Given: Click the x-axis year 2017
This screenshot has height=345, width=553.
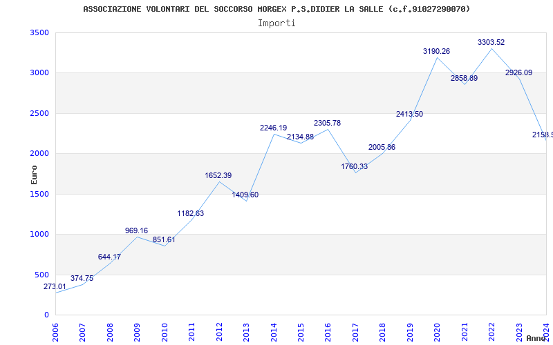Looking at the screenshot, I should click(355, 333).
